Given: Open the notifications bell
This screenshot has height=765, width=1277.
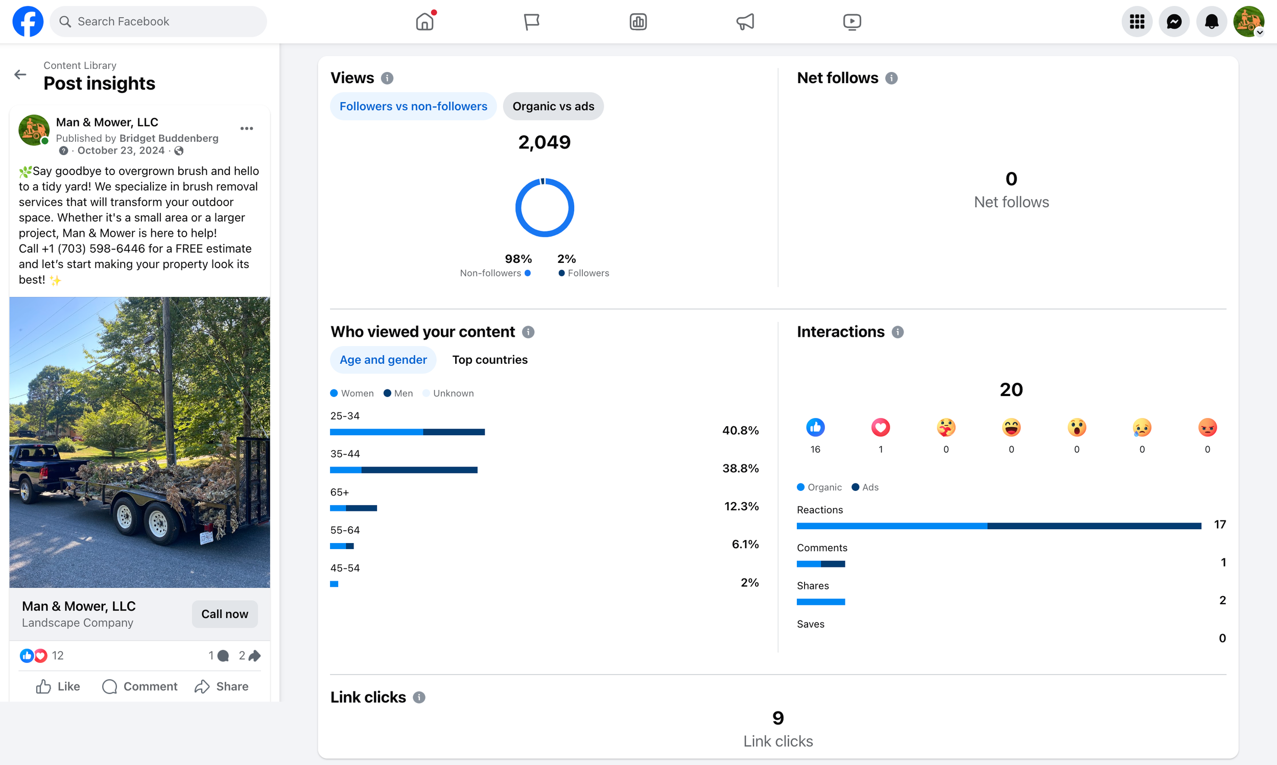Looking at the screenshot, I should click(1211, 21).
